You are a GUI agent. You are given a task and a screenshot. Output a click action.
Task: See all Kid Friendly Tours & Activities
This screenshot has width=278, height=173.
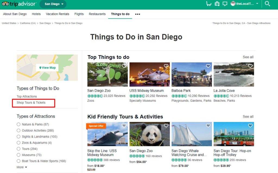[248, 117]
